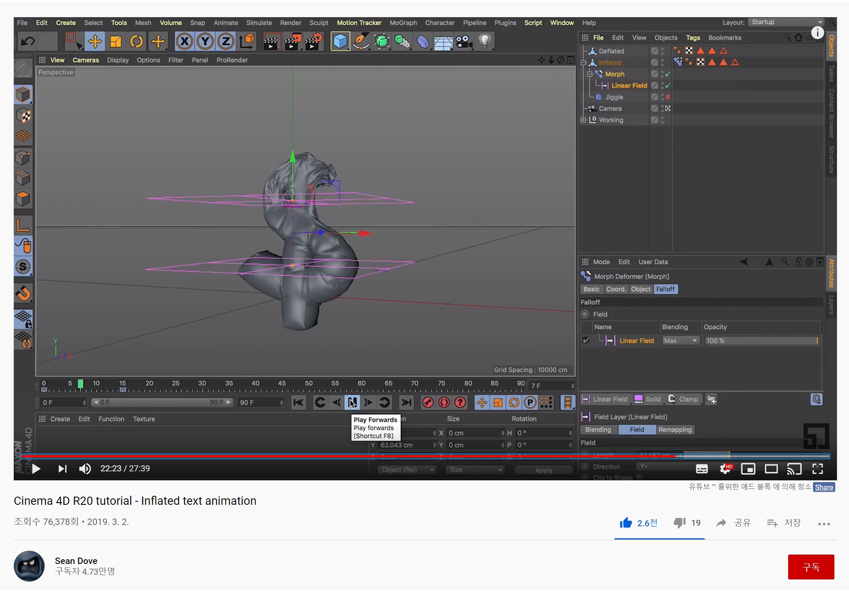Click Enable Axis L-shaped icon
Viewport: 849px width, 591px height.
point(23,225)
